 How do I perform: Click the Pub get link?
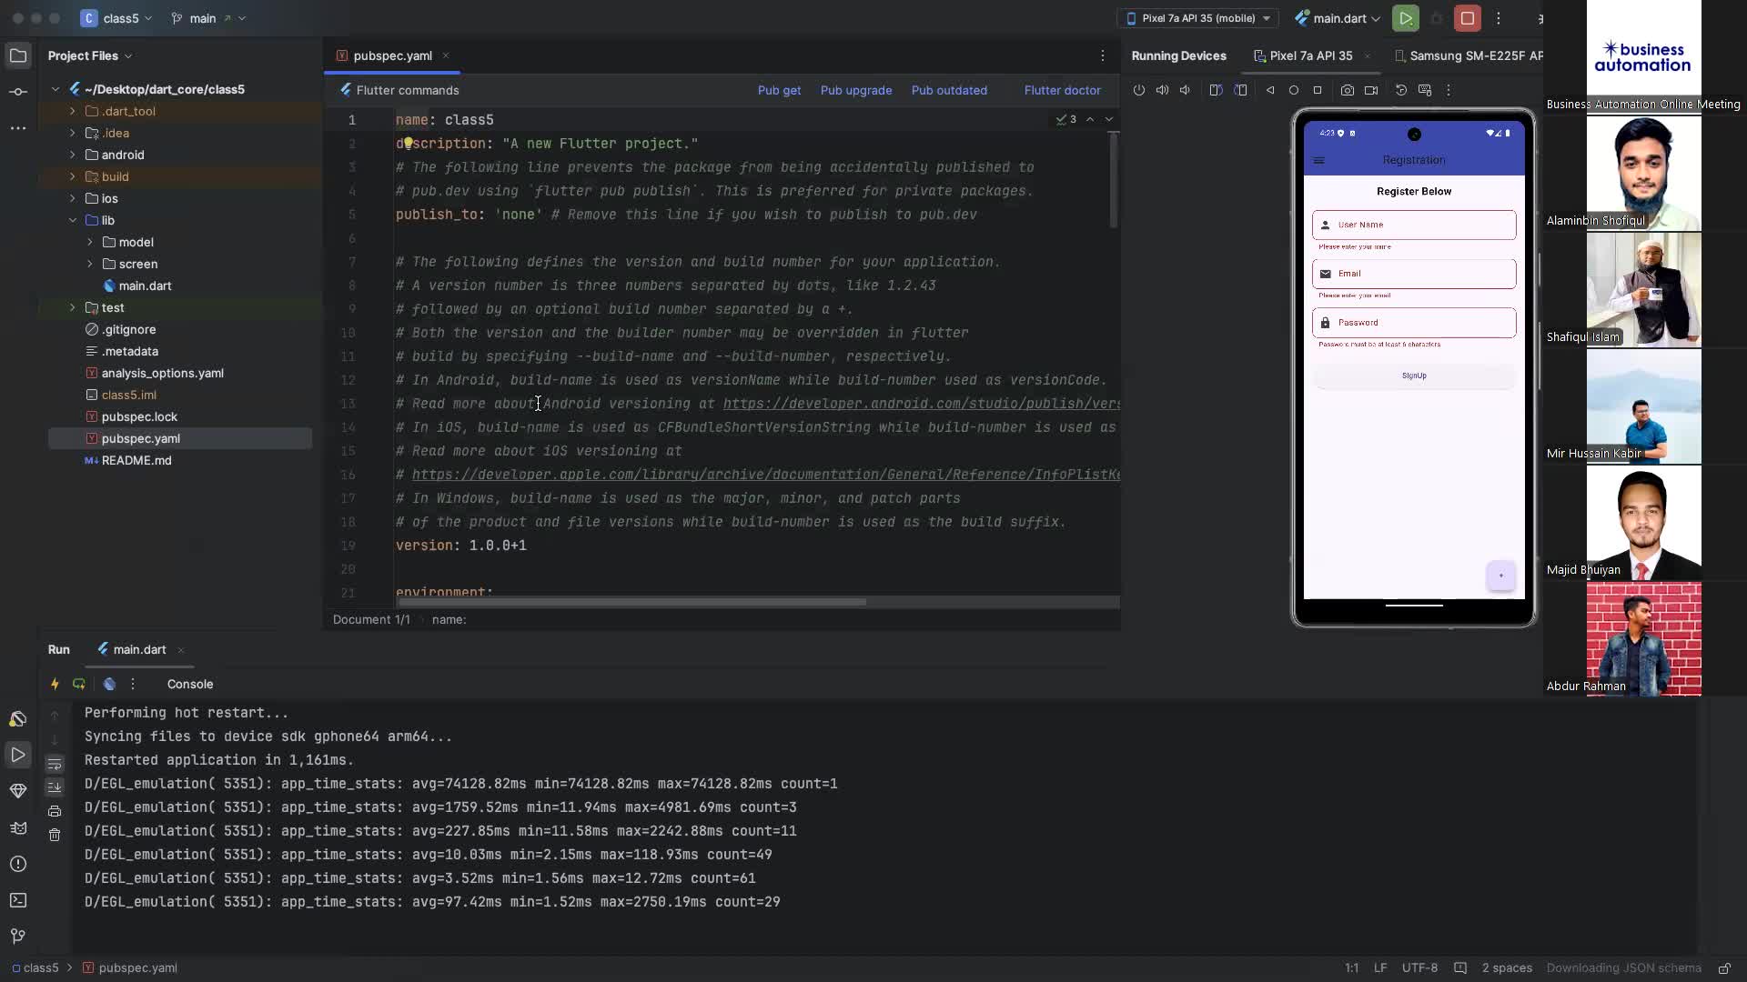[x=779, y=90]
